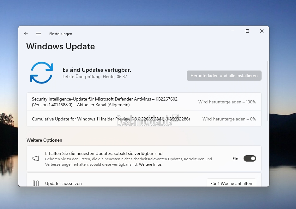The height and width of the screenshot is (209, 296).
Task: Close the Einstellungen window
Action: click(262, 31)
